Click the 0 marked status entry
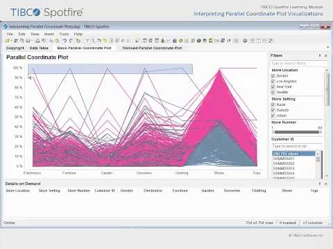The image size is (333, 249). pyautogui.click(x=287, y=223)
